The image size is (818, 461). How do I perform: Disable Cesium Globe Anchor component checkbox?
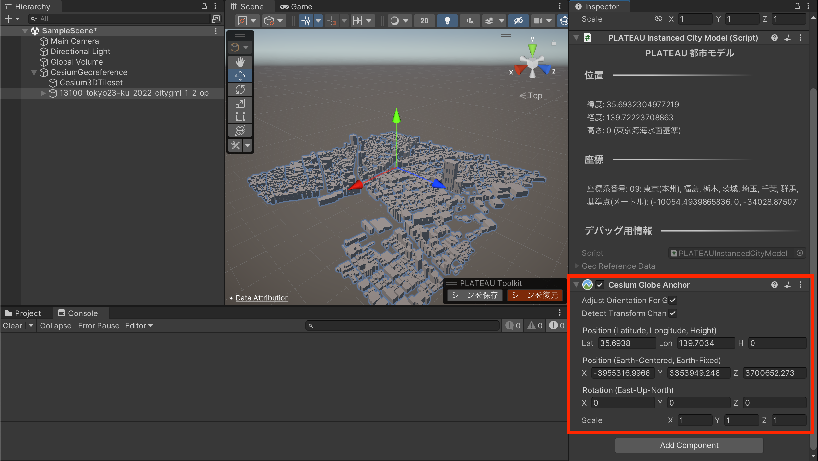pyautogui.click(x=600, y=285)
